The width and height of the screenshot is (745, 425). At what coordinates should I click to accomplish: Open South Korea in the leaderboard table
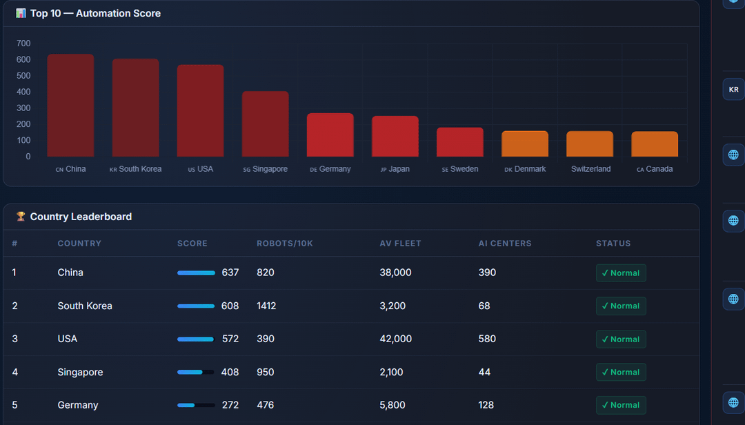85,306
